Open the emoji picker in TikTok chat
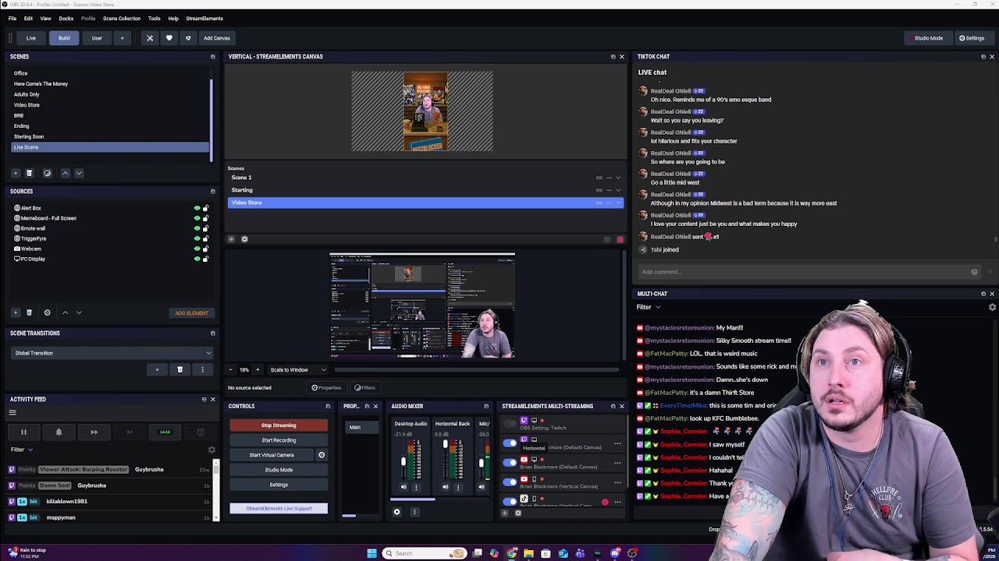The height and width of the screenshot is (561, 999). pyautogui.click(x=974, y=272)
